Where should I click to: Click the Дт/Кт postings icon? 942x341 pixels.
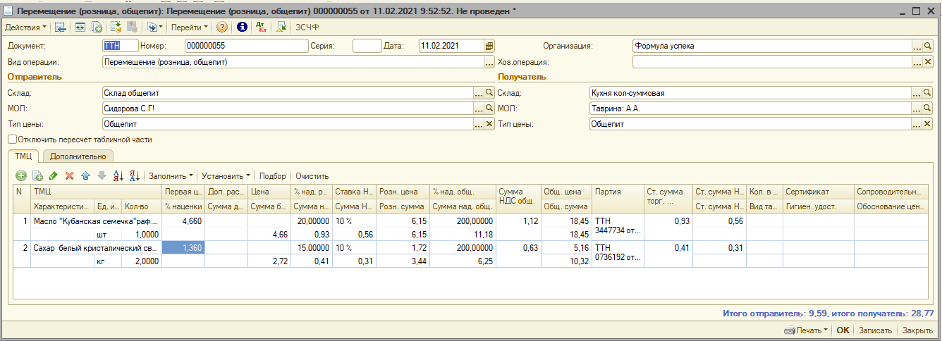coord(262,27)
